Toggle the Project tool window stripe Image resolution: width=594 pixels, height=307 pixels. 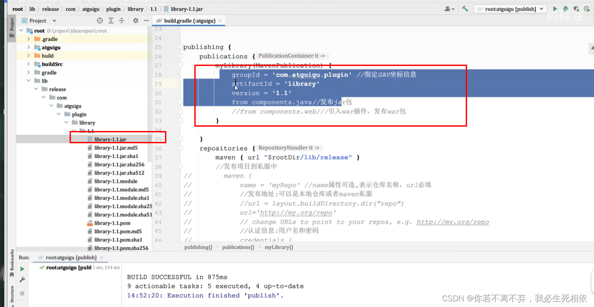click(12, 28)
